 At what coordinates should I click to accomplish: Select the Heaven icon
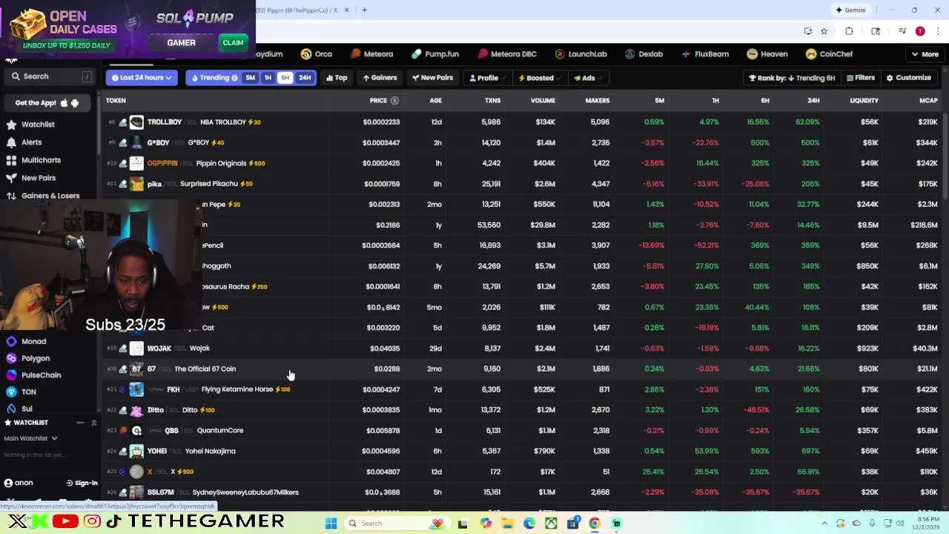752,54
